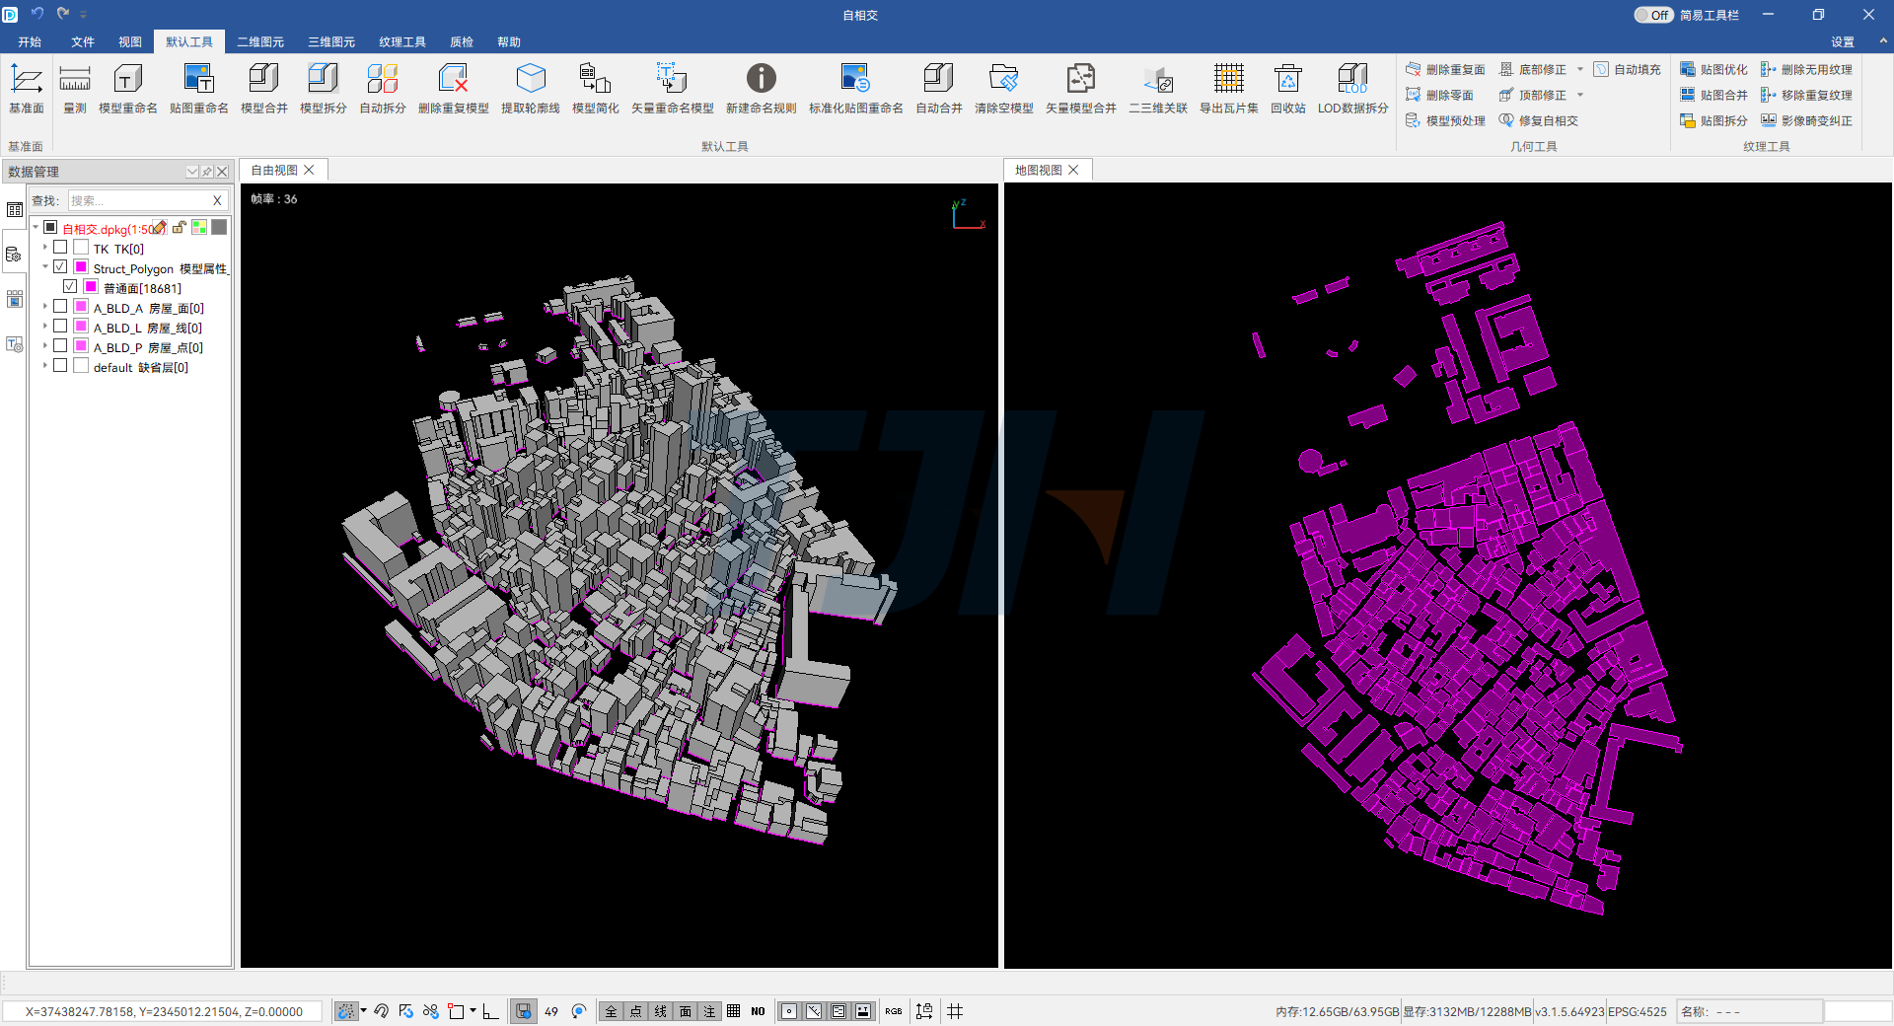Expand the A_BLD_A 房屋_面 tree node
This screenshot has height=1026, width=1894.
point(45,307)
